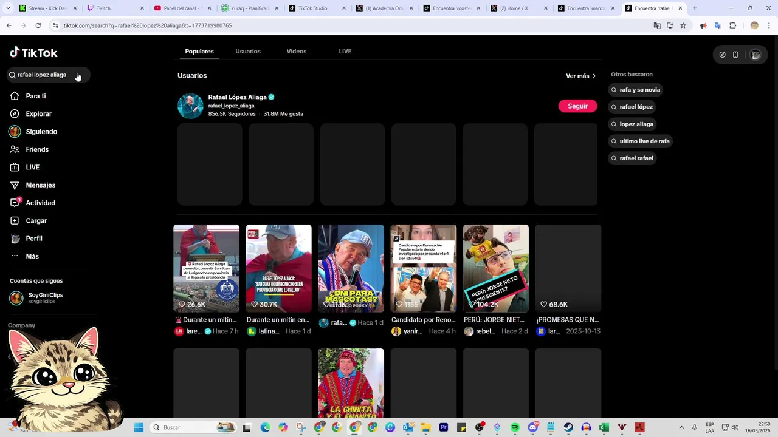Image resolution: width=778 pixels, height=437 pixels.
Task: Open browser extensions puzzle icon
Action: tap(732, 25)
